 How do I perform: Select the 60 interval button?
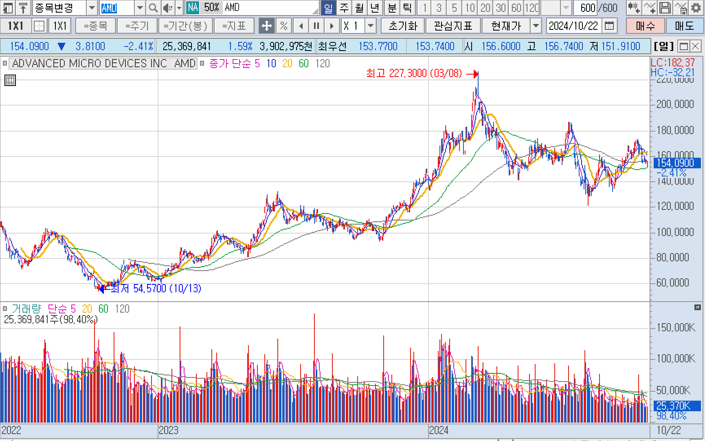click(516, 8)
